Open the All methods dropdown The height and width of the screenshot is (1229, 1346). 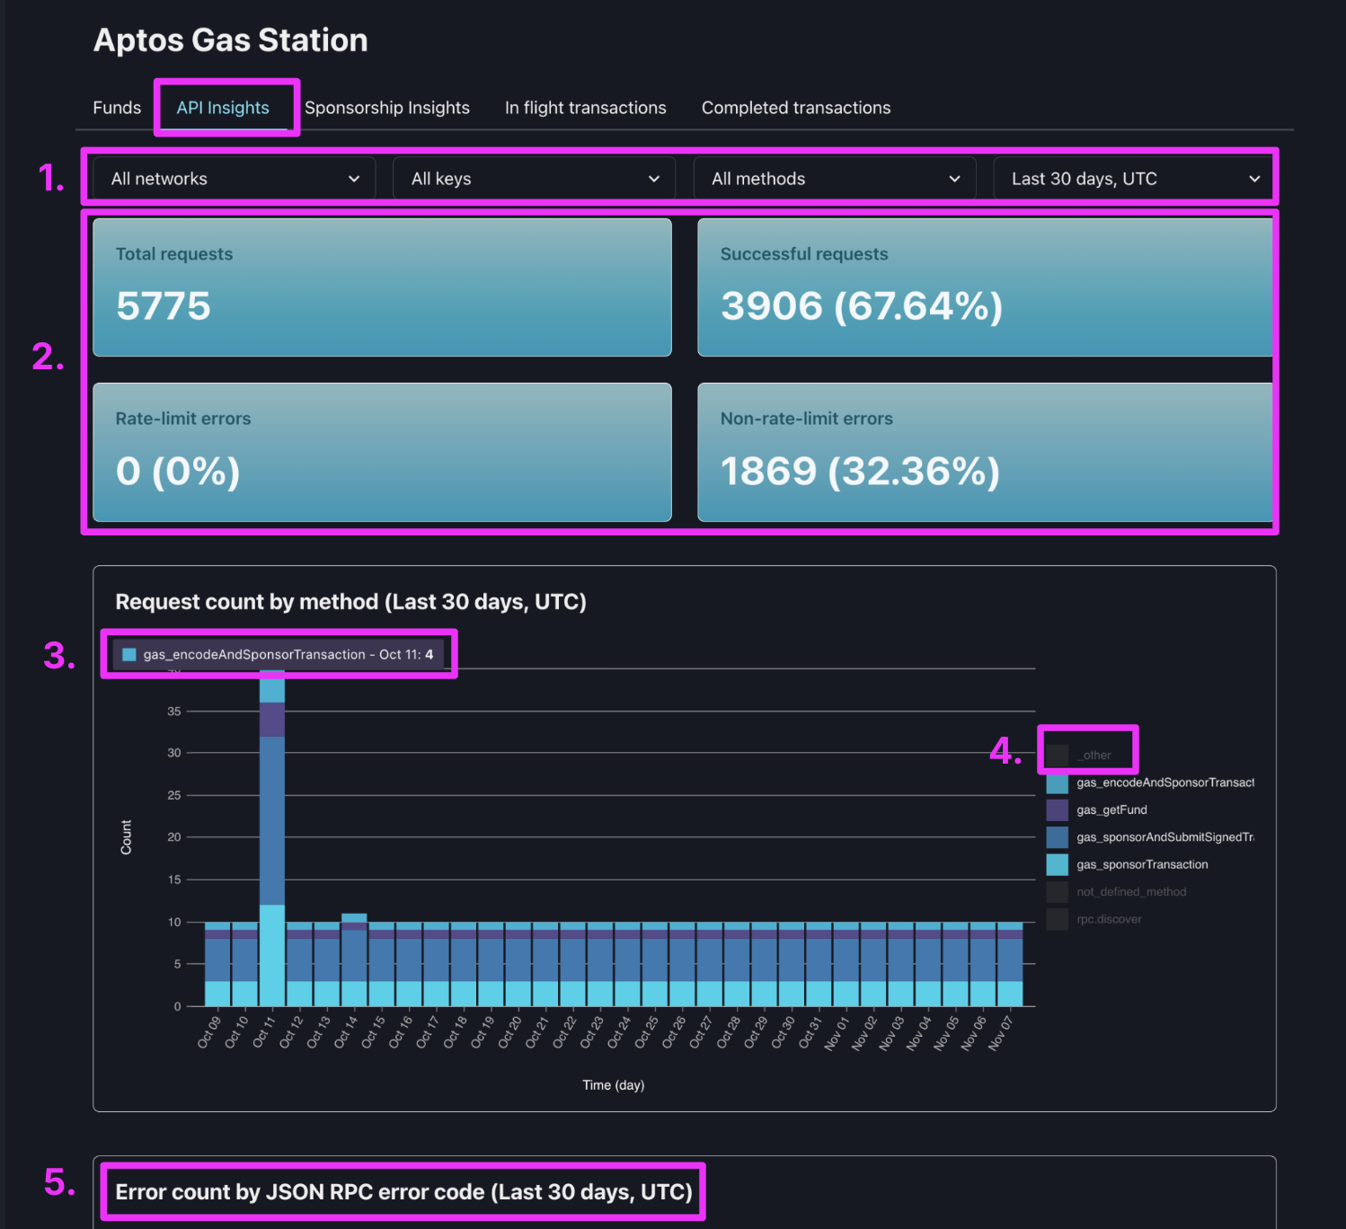[835, 179]
